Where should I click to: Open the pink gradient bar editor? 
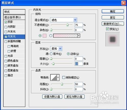pyautogui.click(x=65, y=36)
